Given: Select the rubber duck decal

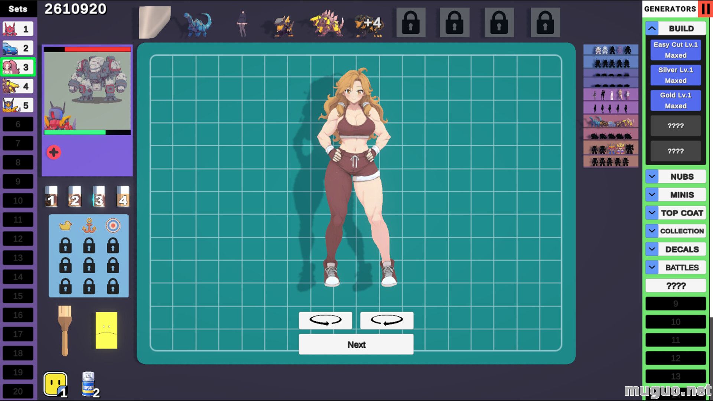Looking at the screenshot, I should [x=65, y=225].
